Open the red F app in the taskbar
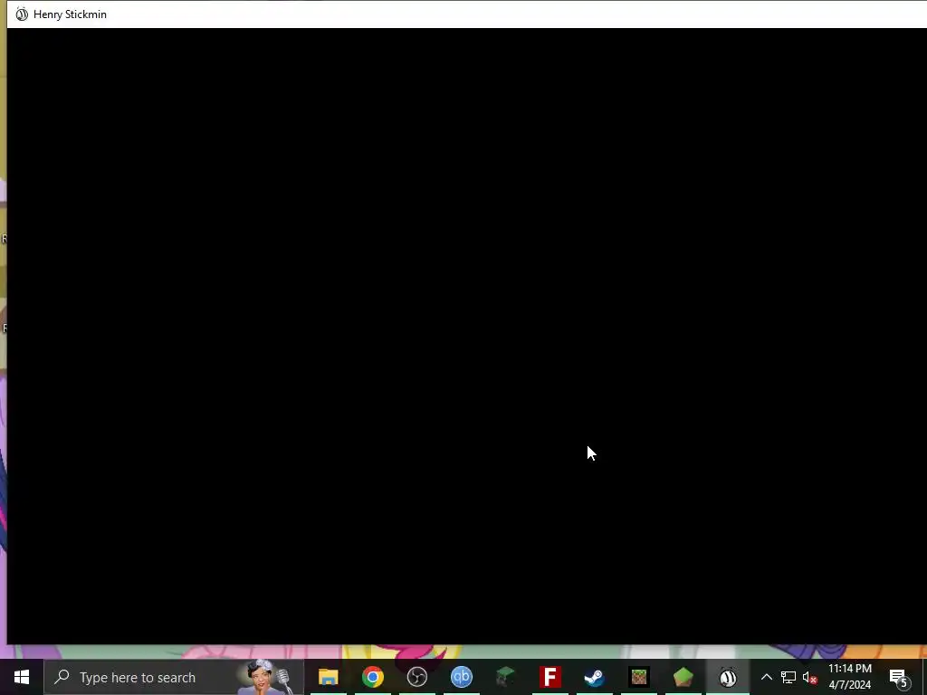Screen dimensions: 927x695 [550, 677]
